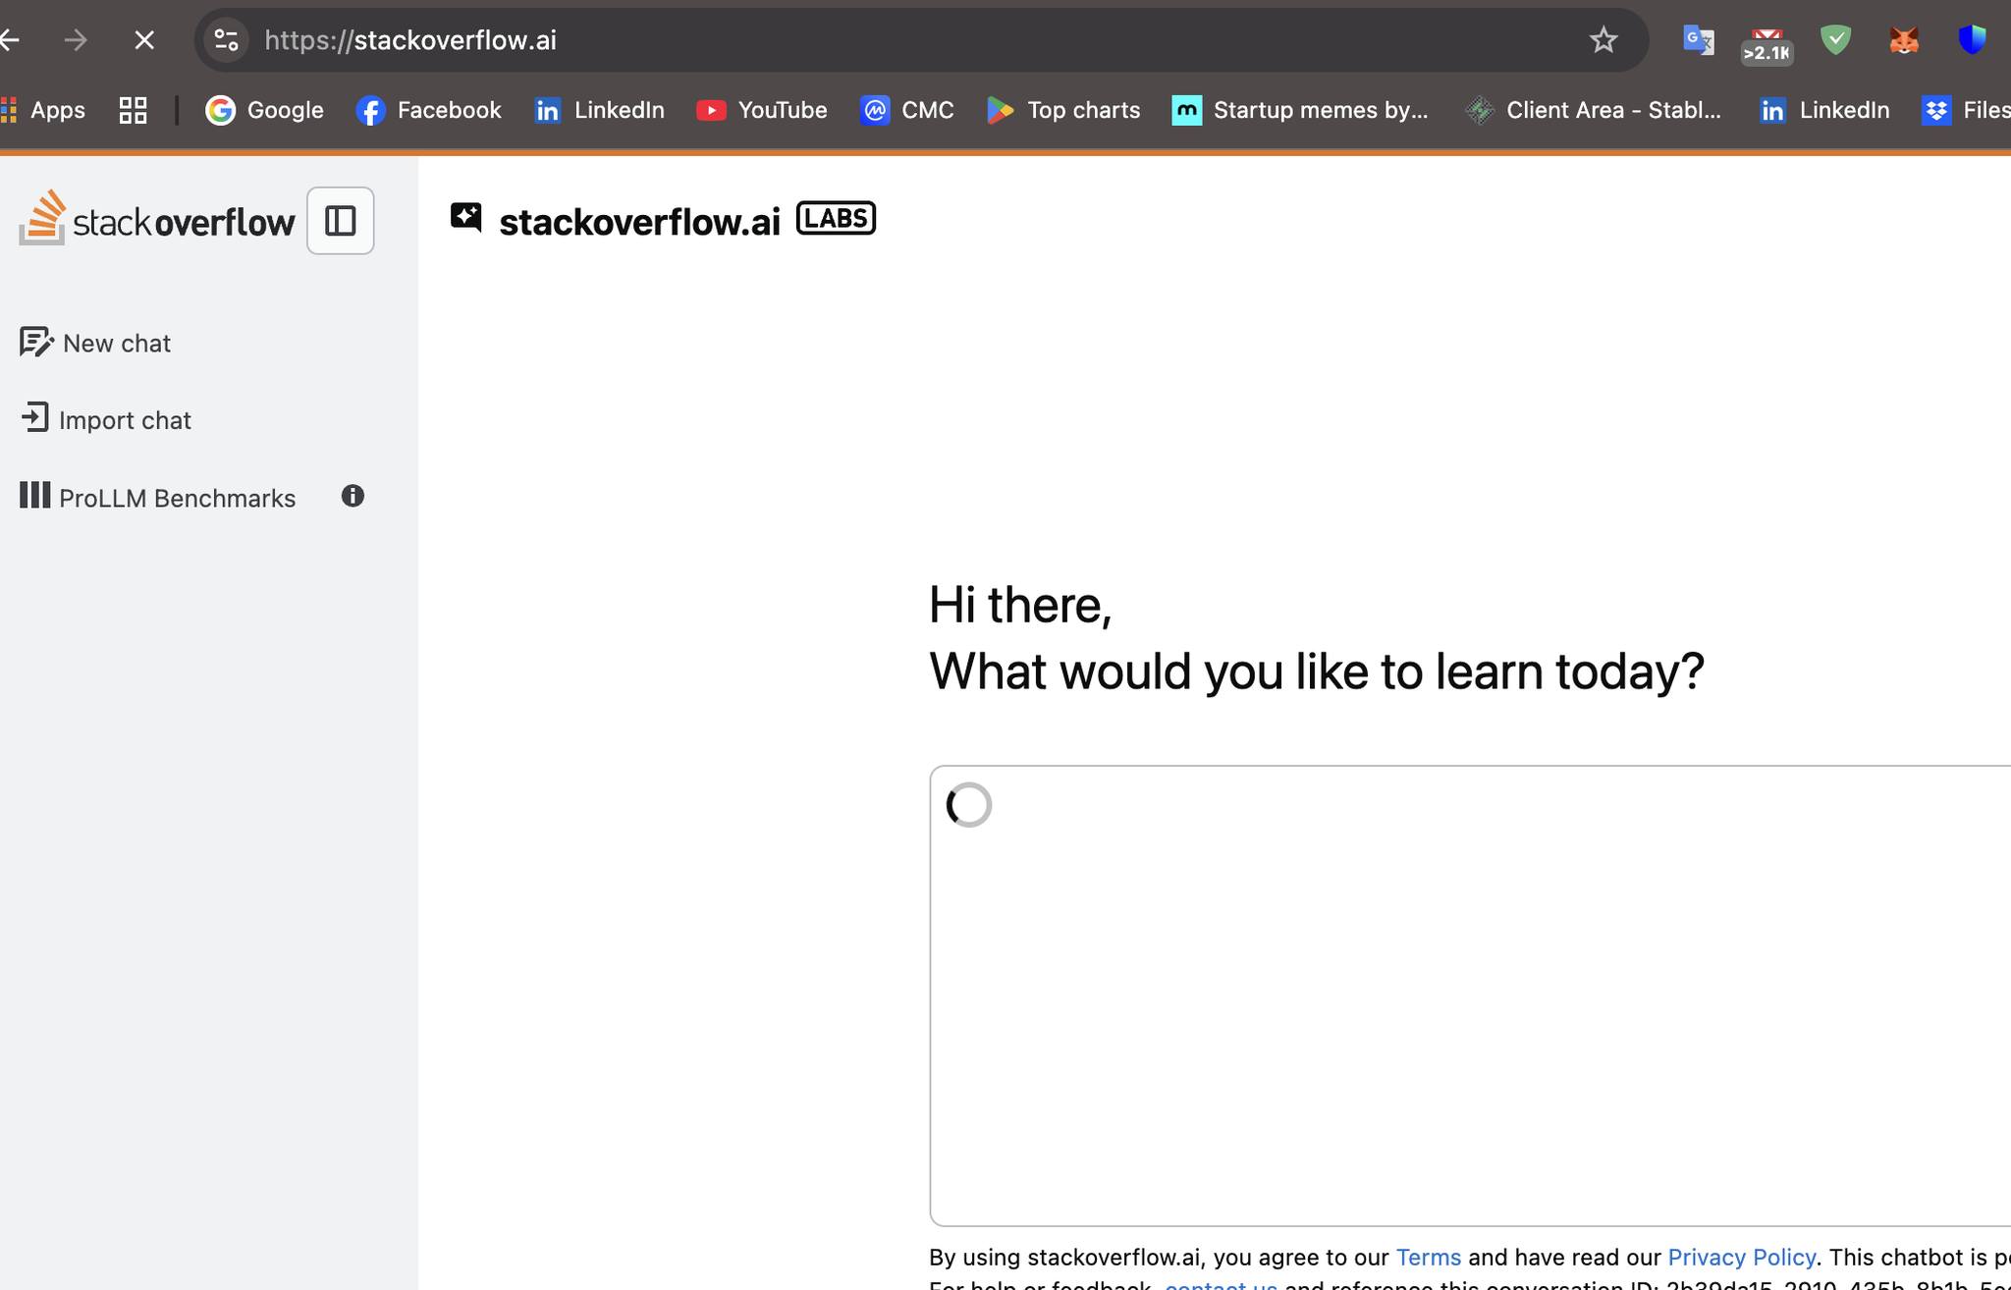
Task: Click the contact us link
Action: (1221, 1284)
